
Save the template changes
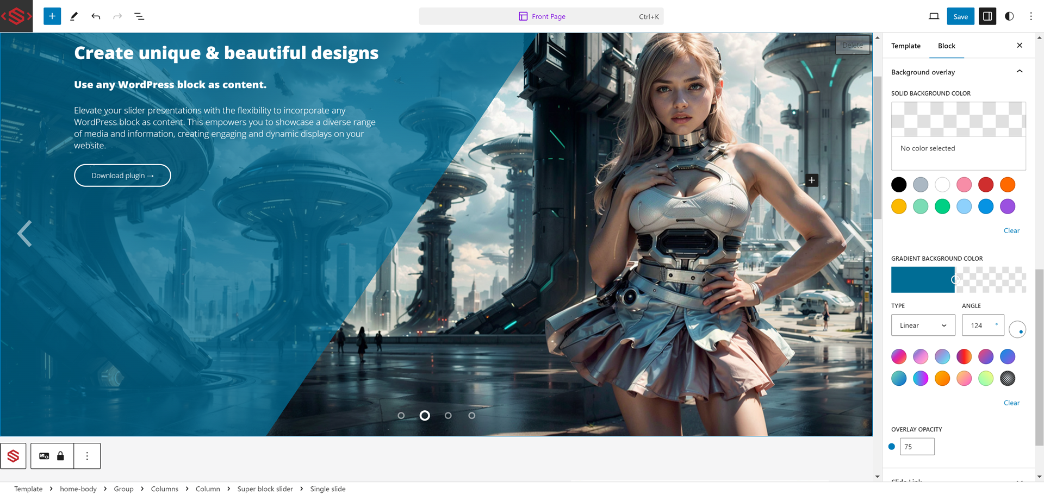[x=960, y=16]
